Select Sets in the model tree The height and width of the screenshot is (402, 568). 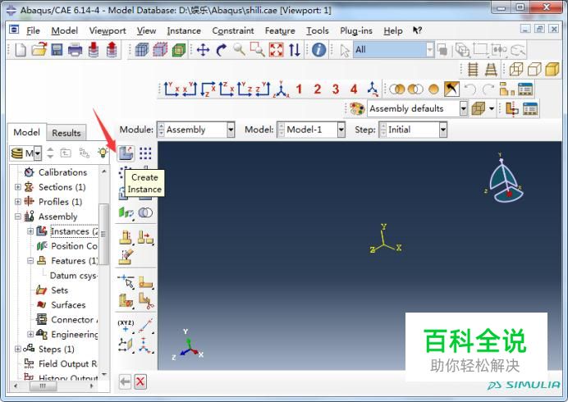[x=59, y=290]
